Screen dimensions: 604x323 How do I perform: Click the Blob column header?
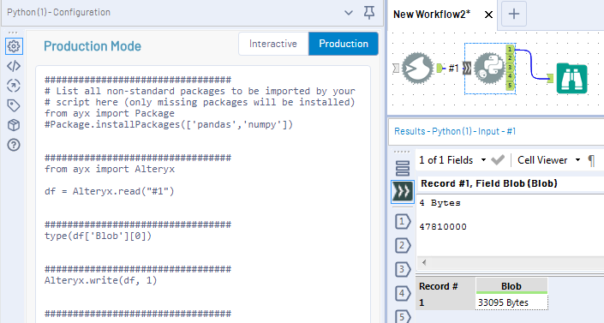(511, 286)
